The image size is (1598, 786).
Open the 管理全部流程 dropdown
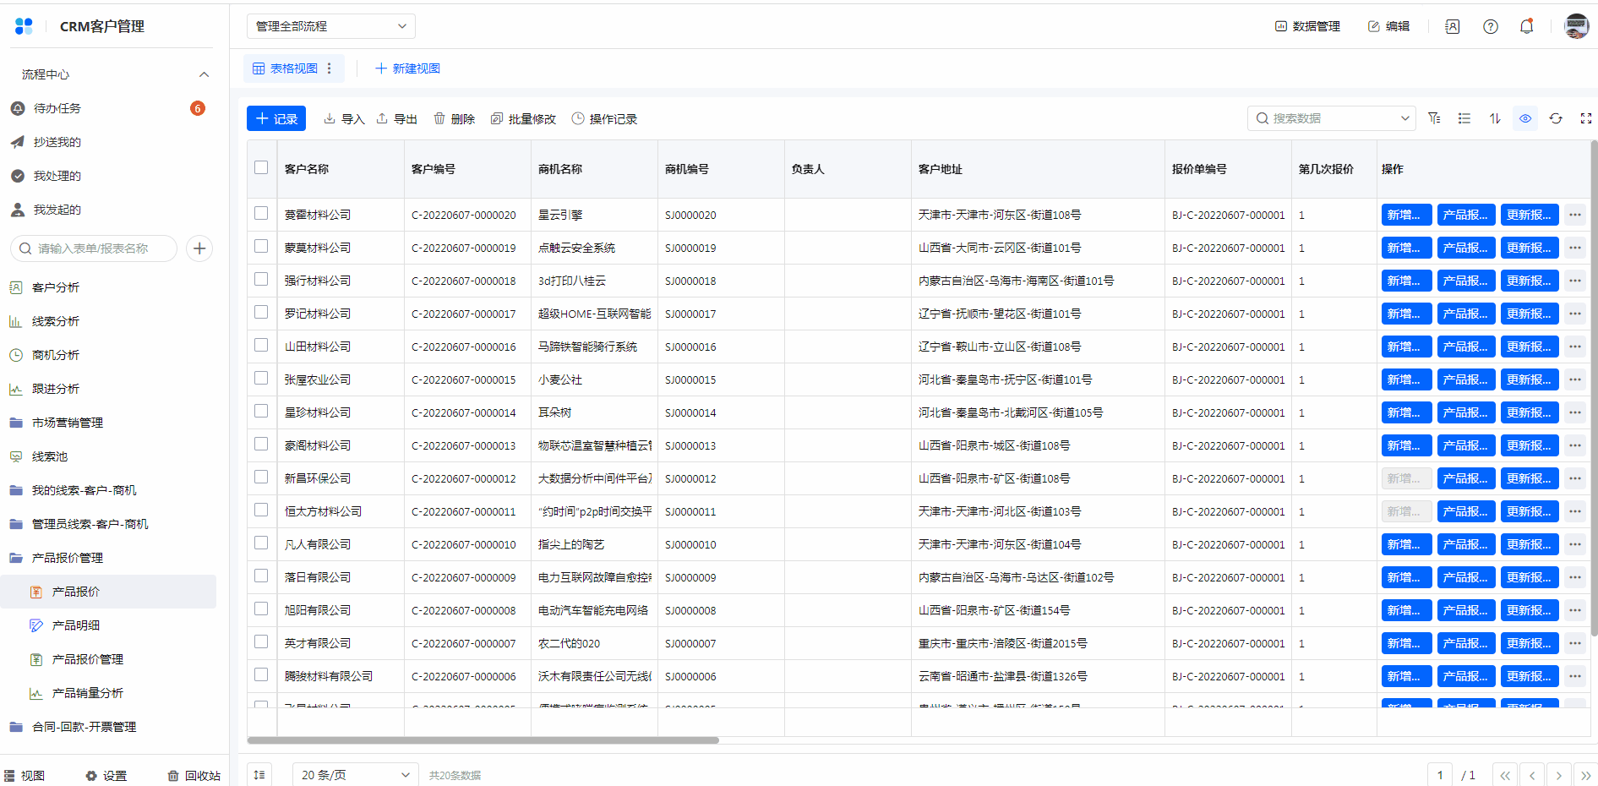(x=330, y=26)
